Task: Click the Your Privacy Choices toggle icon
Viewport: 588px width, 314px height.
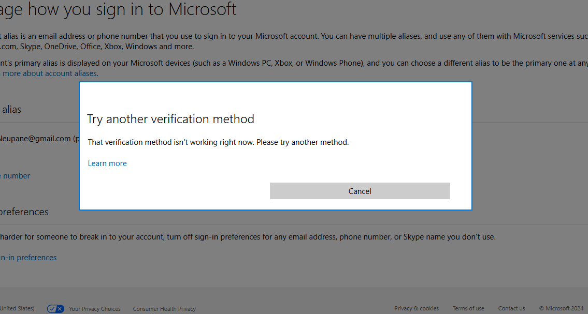Action: click(x=55, y=309)
